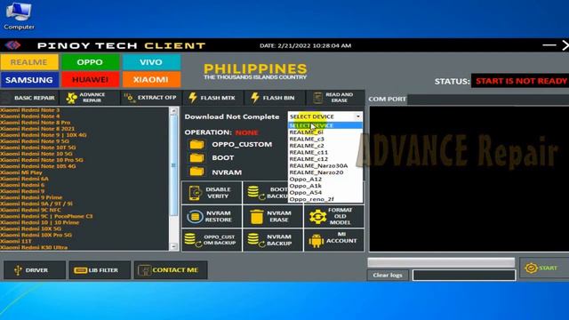Viewport: 569px width, 320px height.
Task: Click the MI Account android icon
Action: coord(317,241)
